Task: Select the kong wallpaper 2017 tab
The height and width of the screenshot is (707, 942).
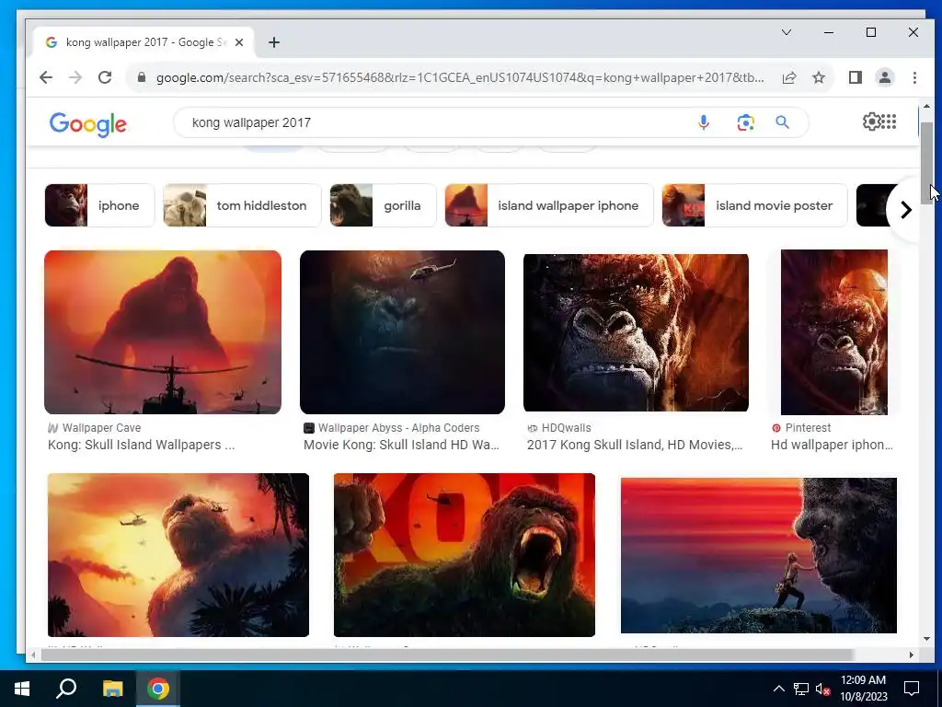Action: pos(144,42)
